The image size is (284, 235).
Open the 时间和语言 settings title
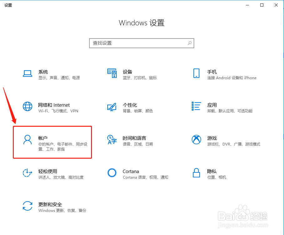[134, 138]
